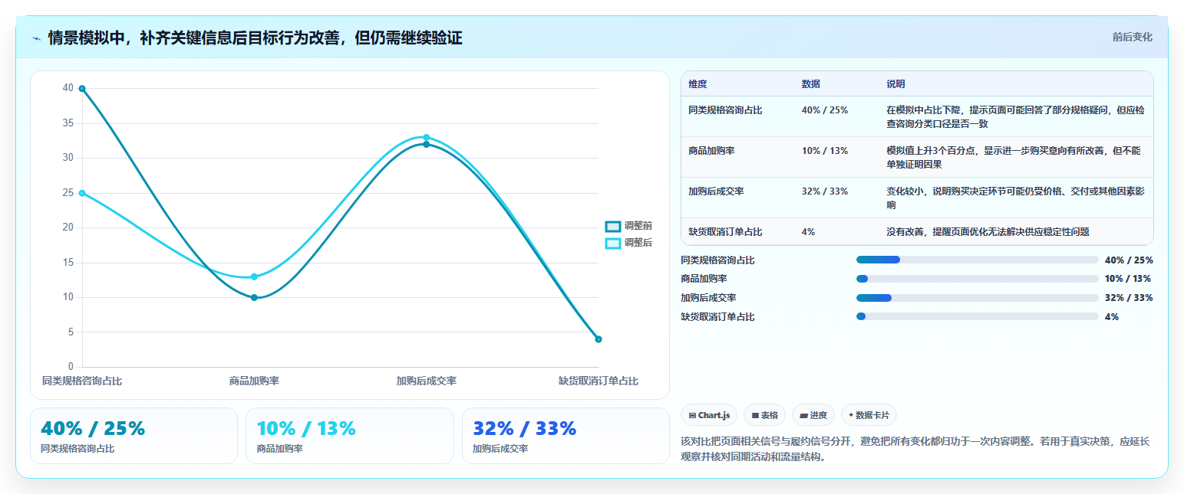Click the table data cell 4%
Screen dimensions: 1184x494
tap(808, 231)
